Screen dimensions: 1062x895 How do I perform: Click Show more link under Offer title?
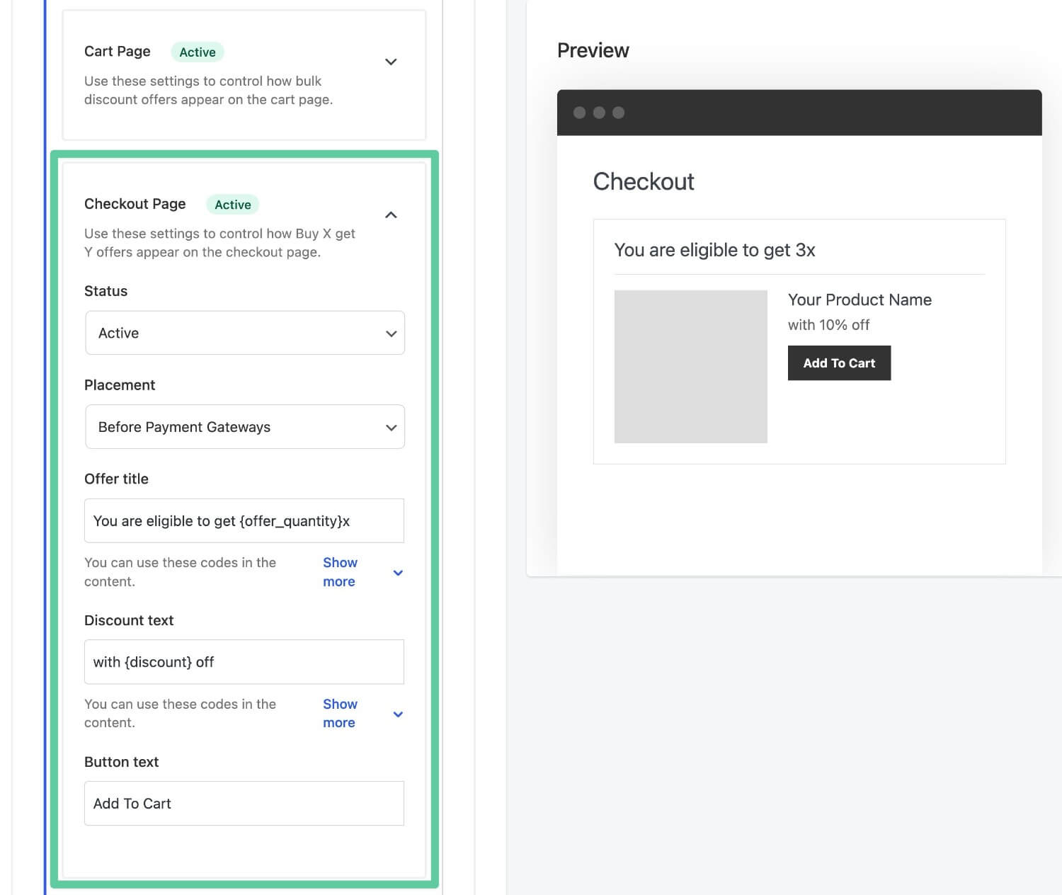(340, 572)
